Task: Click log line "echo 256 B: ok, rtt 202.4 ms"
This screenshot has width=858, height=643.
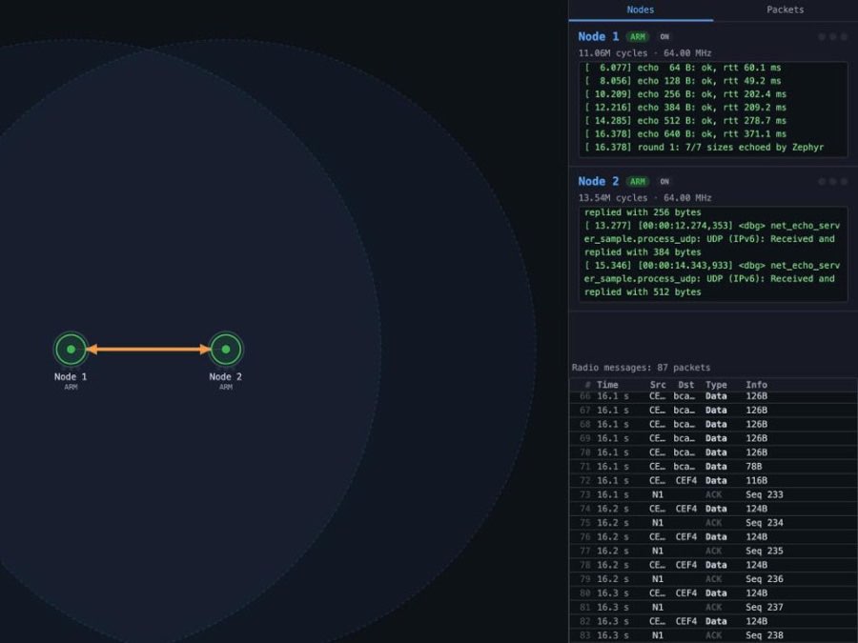Action: tap(685, 94)
